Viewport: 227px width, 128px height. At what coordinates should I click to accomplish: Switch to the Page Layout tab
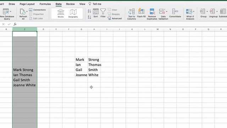click(x=27, y=4)
